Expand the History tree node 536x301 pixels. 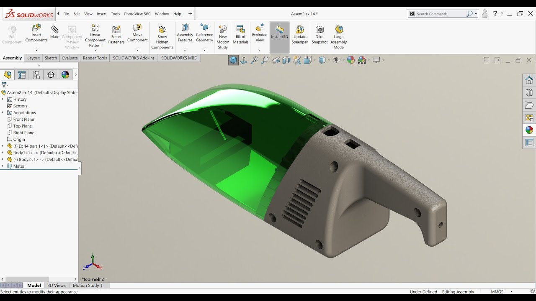pyautogui.click(x=3, y=99)
